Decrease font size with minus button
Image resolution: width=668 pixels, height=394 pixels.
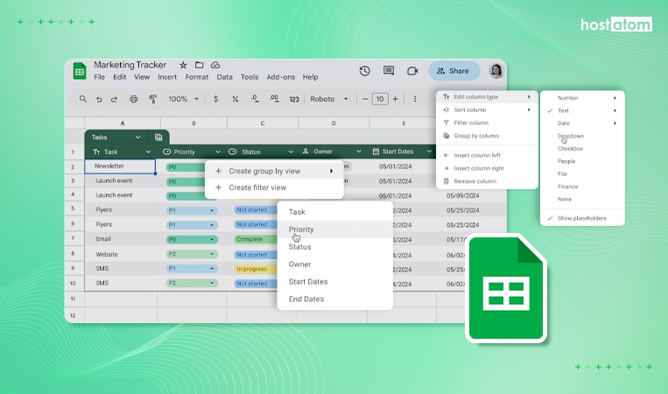365,99
